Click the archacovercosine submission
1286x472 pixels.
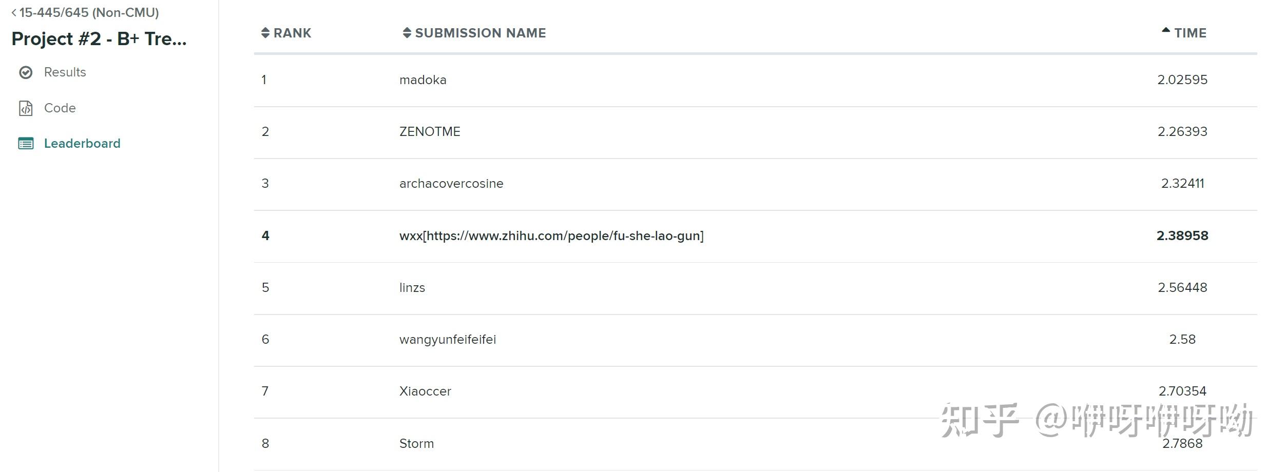pos(451,184)
